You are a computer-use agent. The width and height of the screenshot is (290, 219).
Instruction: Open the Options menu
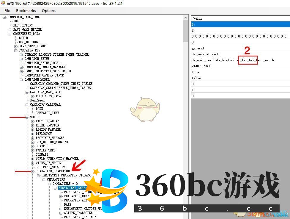tap(49, 10)
